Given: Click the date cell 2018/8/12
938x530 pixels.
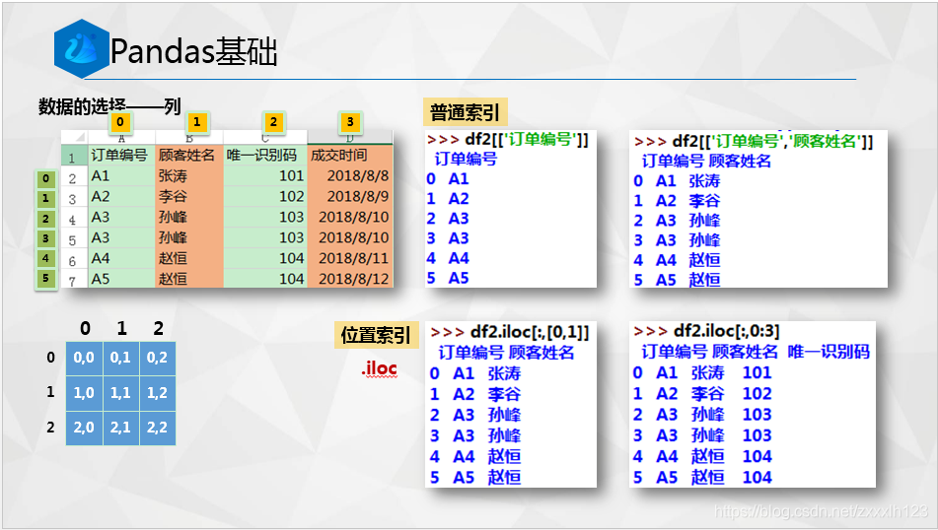Looking at the screenshot, I should pos(350,279).
